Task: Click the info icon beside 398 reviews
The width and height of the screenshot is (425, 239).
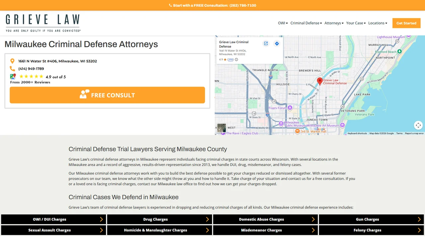Action: pos(236,60)
